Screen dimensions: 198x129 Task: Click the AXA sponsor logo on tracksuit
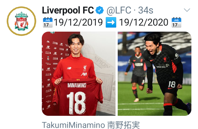pos(84,74)
